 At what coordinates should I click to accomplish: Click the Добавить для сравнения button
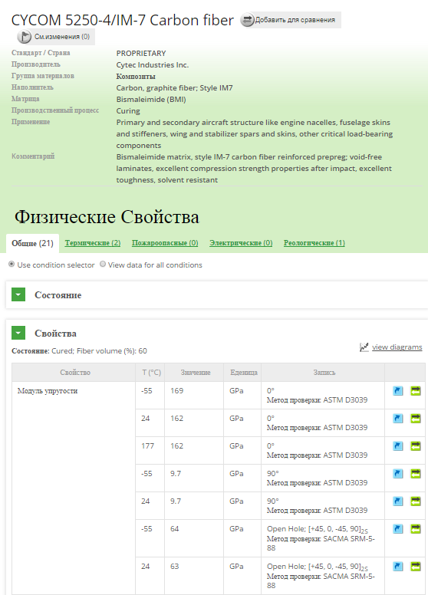[291, 20]
